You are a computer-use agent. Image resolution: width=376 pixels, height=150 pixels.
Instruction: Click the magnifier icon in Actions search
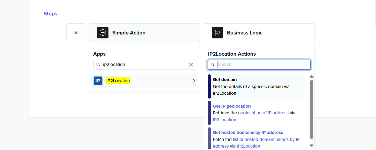[213, 64]
